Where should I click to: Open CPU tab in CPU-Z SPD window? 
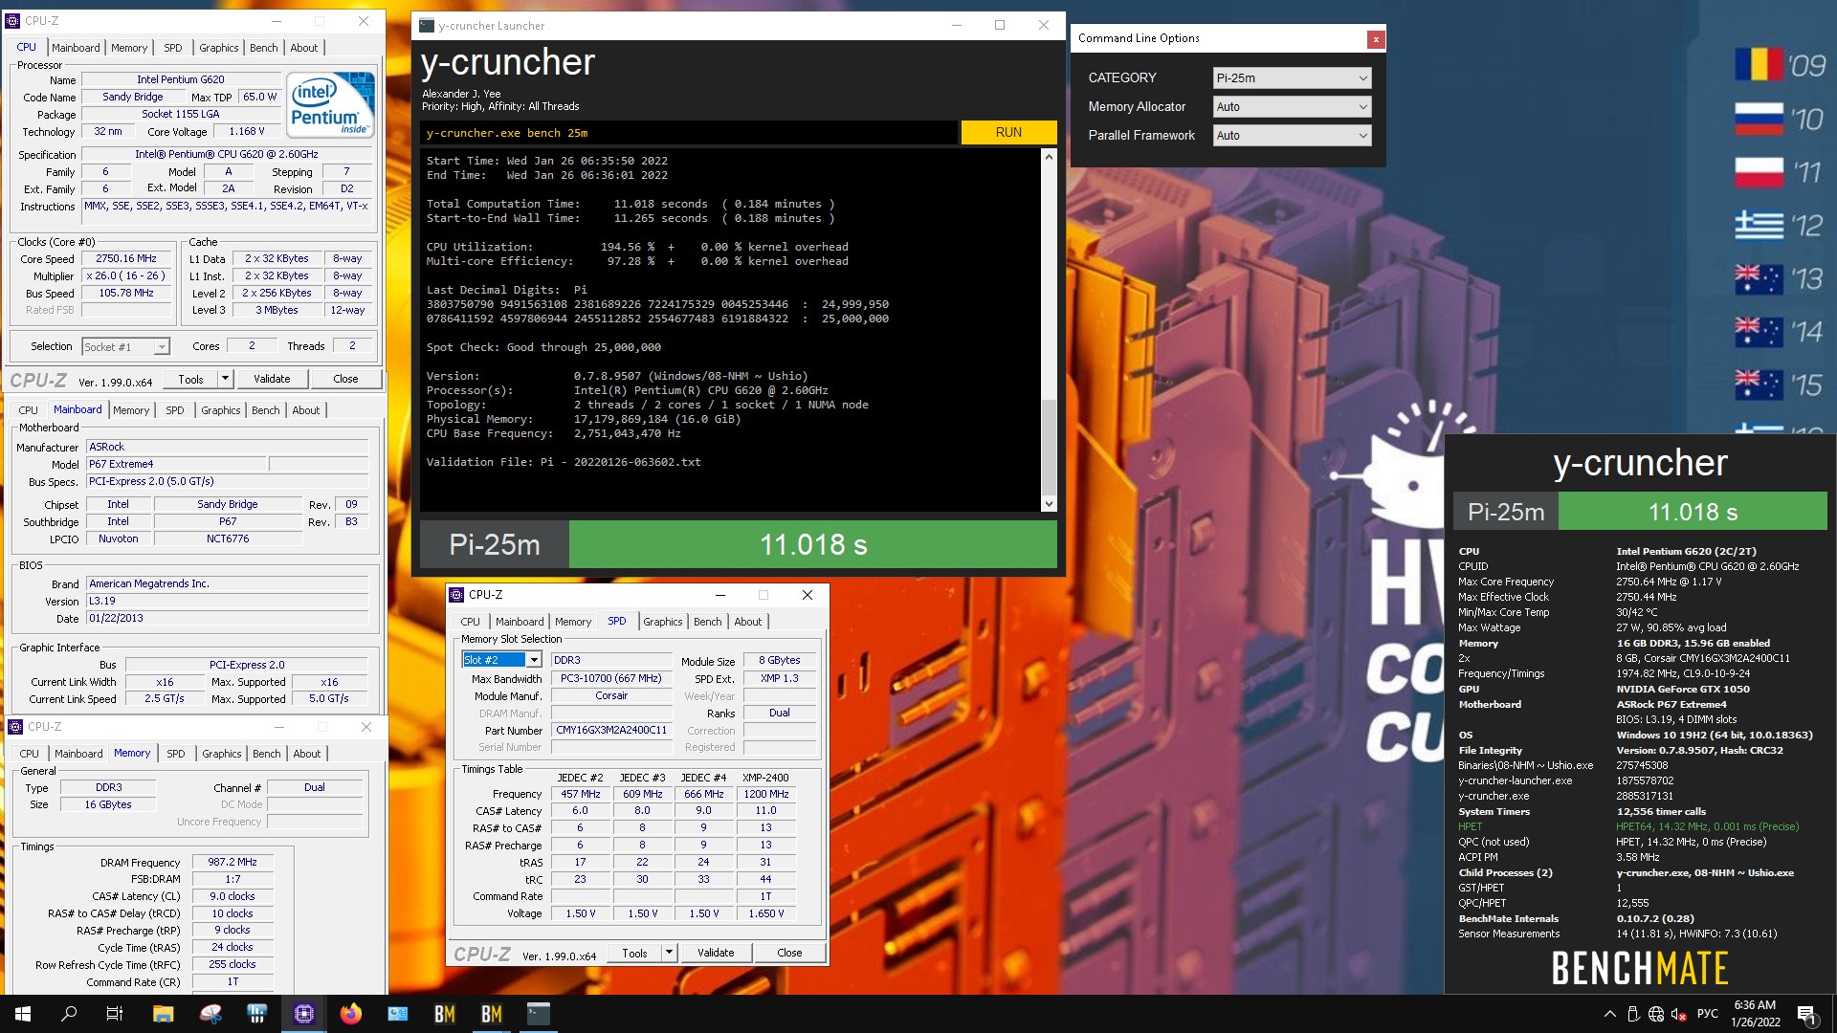471,622
